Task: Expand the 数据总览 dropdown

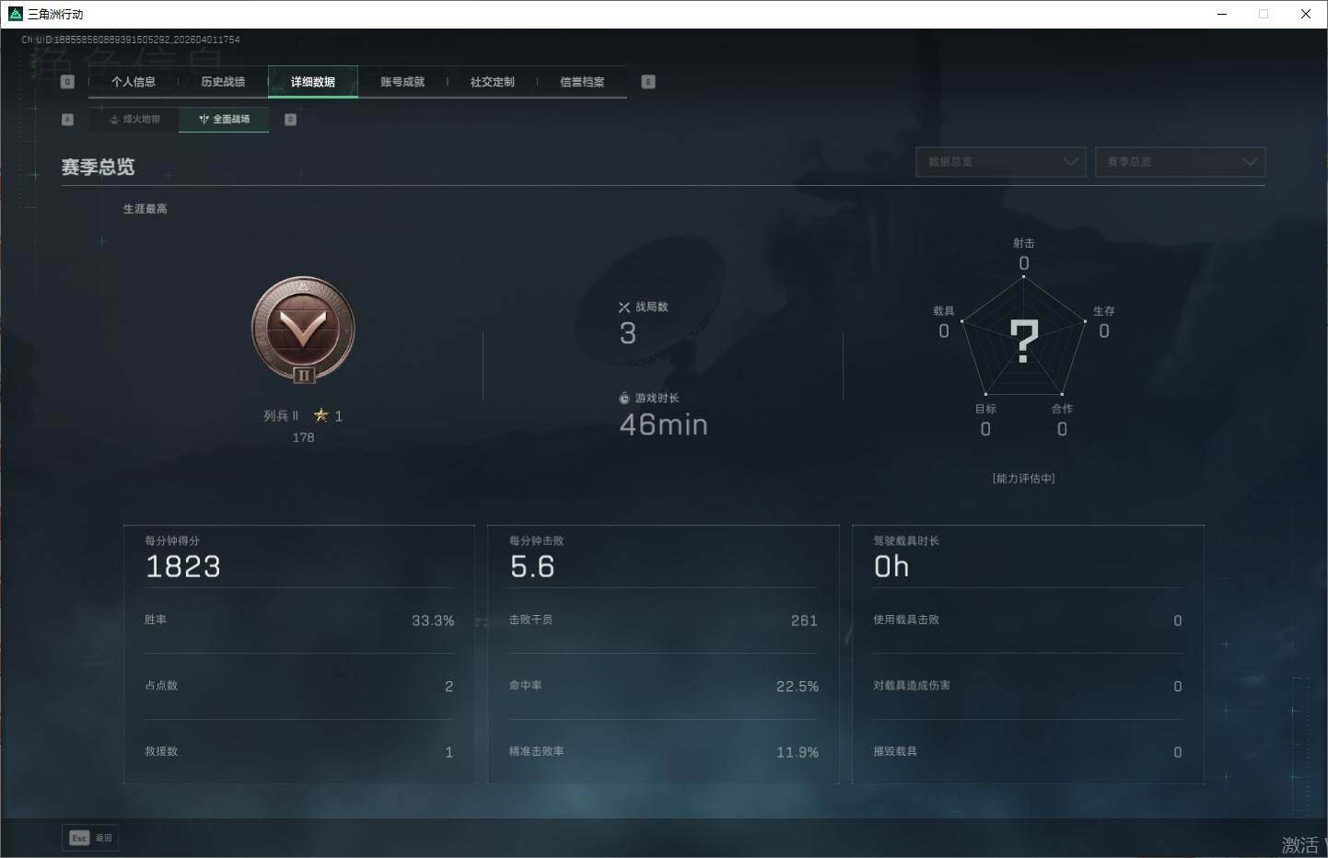Action: (1001, 162)
